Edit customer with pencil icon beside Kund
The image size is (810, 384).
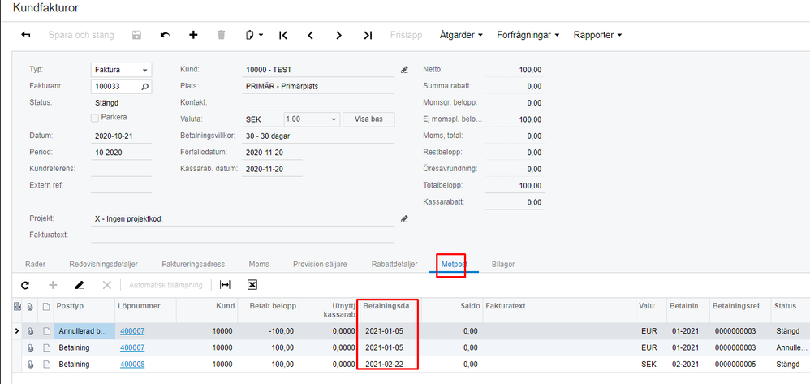point(404,70)
